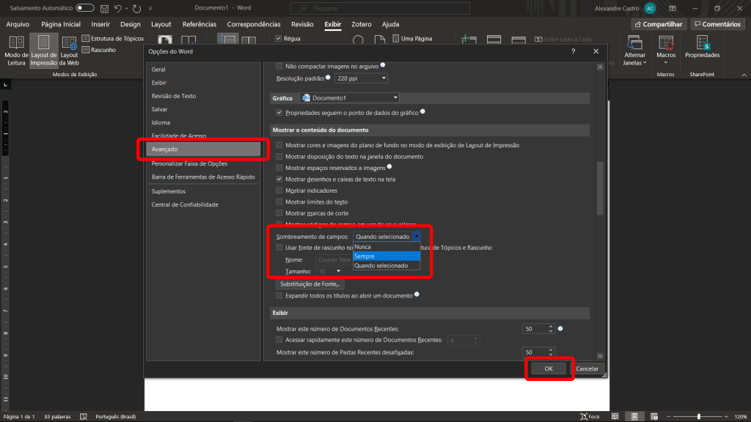Click the Save icon in title bar
Image resolution: width=751 pixels, height=422 pixels.
coord(103,8)
